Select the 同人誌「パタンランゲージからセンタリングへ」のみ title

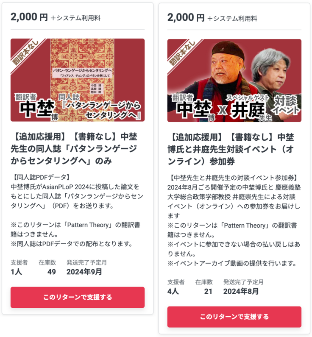[74, 149]
